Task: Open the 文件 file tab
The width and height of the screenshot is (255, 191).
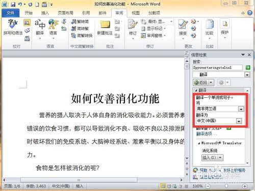Action: [10, 13]
